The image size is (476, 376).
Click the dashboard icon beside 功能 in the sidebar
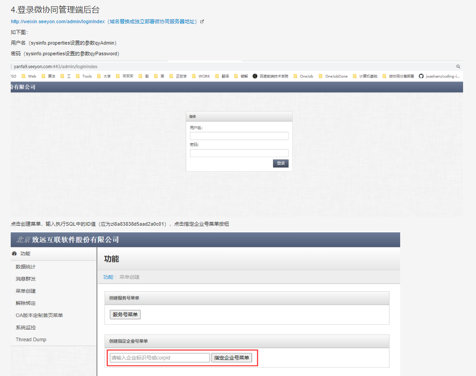click(x=14, y=254)
